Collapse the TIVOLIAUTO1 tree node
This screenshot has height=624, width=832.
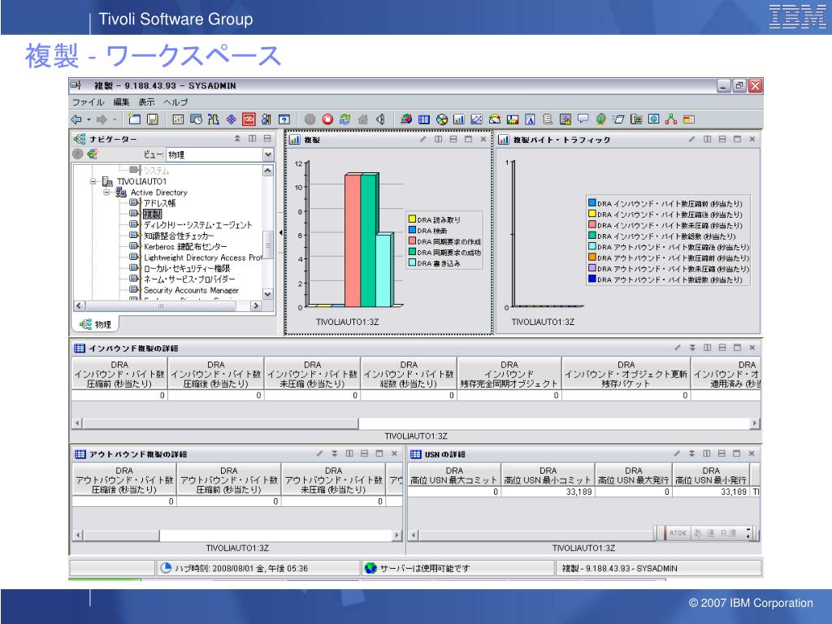click(x=93, y=181)
